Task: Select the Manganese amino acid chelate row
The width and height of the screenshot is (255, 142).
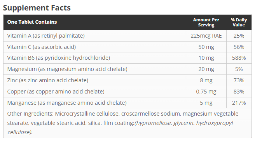Action: (x=127, y=103)
